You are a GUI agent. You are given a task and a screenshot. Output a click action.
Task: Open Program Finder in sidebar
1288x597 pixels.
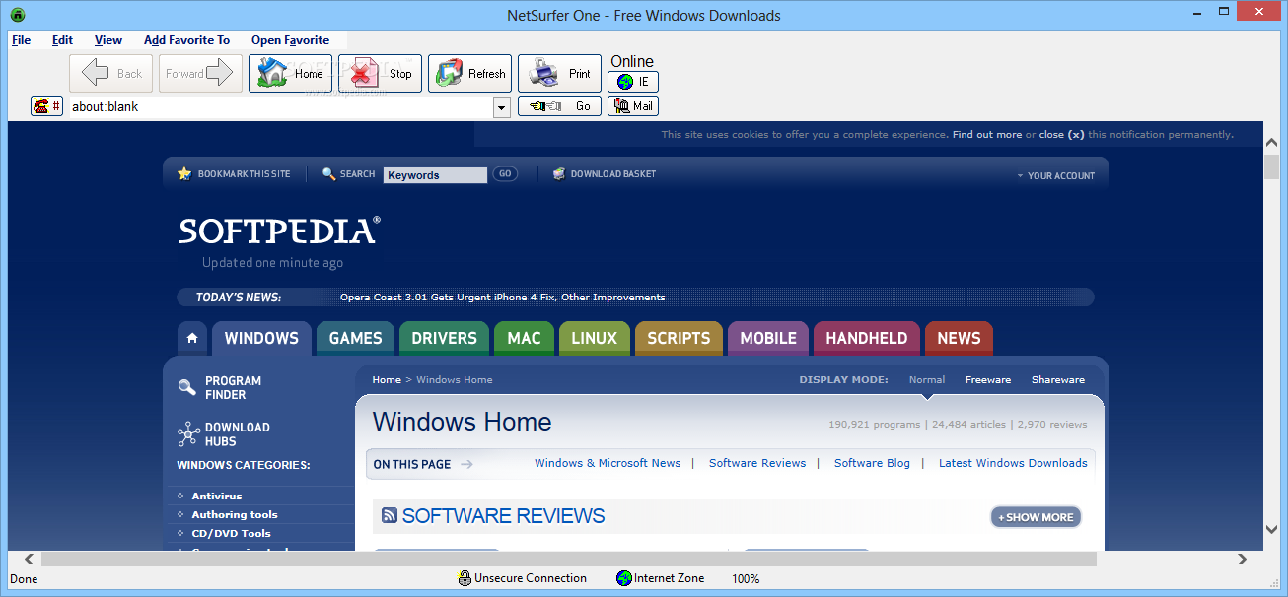(x=220, y=388)
